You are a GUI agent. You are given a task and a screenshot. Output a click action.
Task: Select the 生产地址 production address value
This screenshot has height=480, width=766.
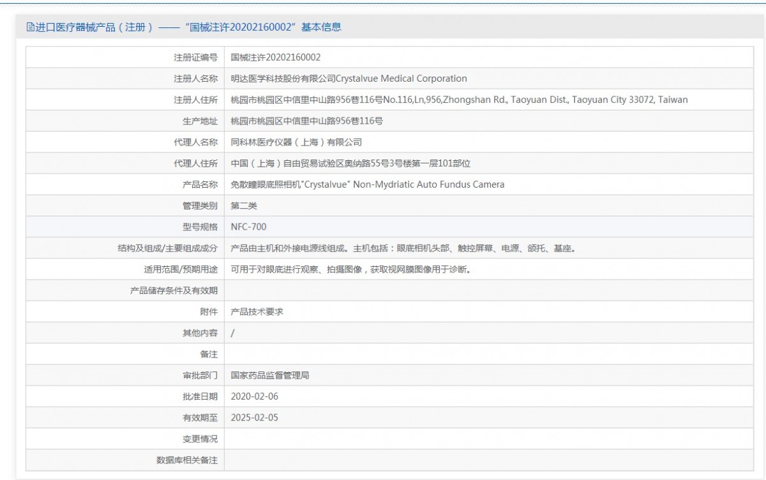[306, 121]
